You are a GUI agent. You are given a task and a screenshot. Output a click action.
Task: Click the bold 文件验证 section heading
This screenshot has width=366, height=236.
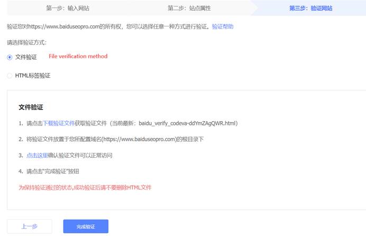(31, 107)
